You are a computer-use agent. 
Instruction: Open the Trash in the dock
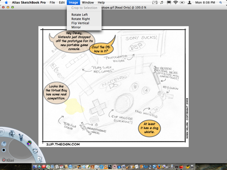pos(192,167)
